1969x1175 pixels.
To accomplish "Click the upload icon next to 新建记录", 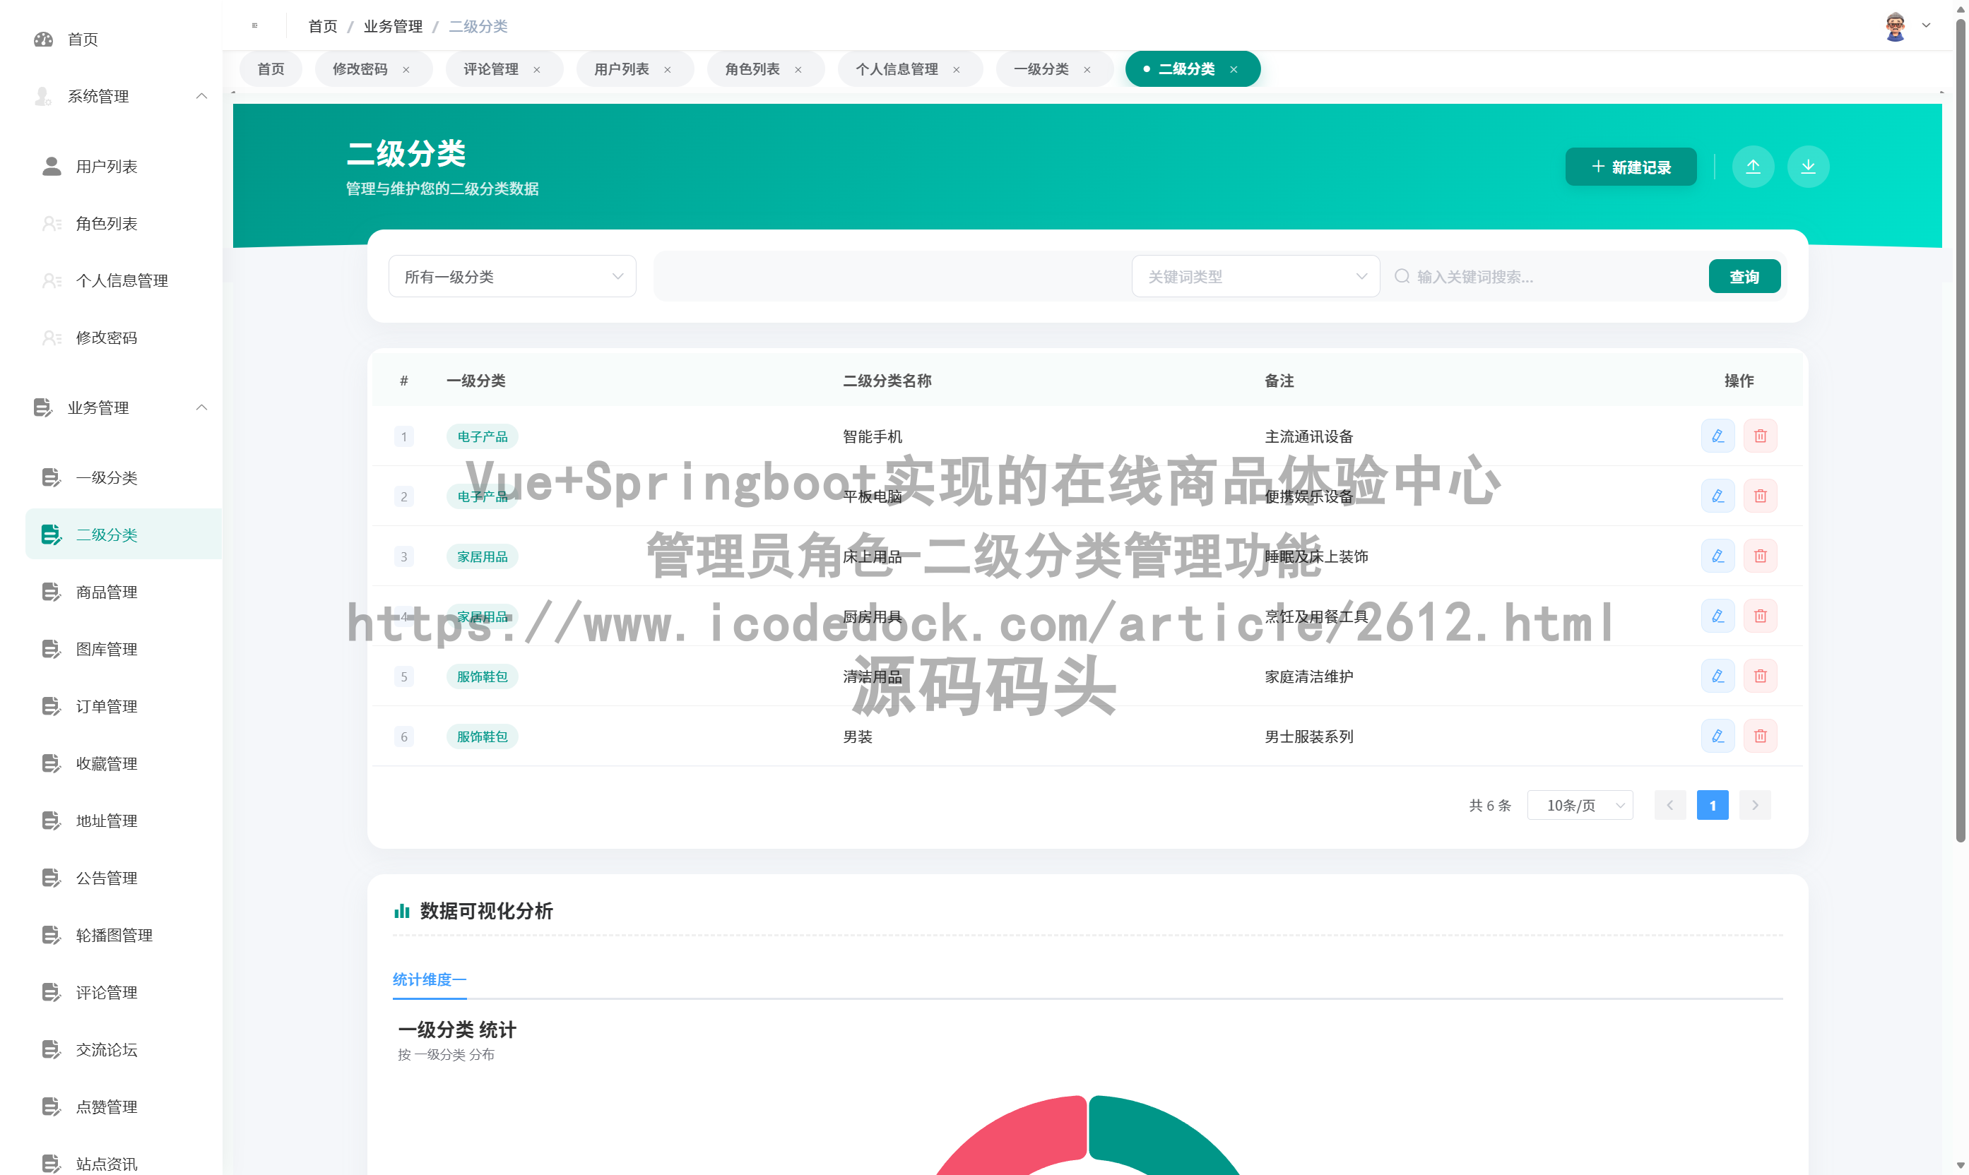I will click(1753, 166).
